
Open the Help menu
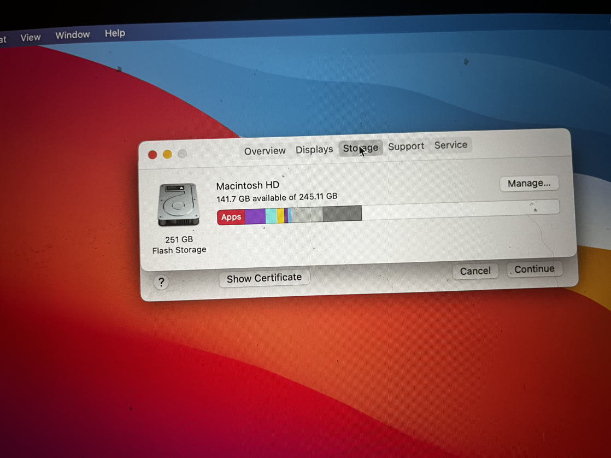115,33
